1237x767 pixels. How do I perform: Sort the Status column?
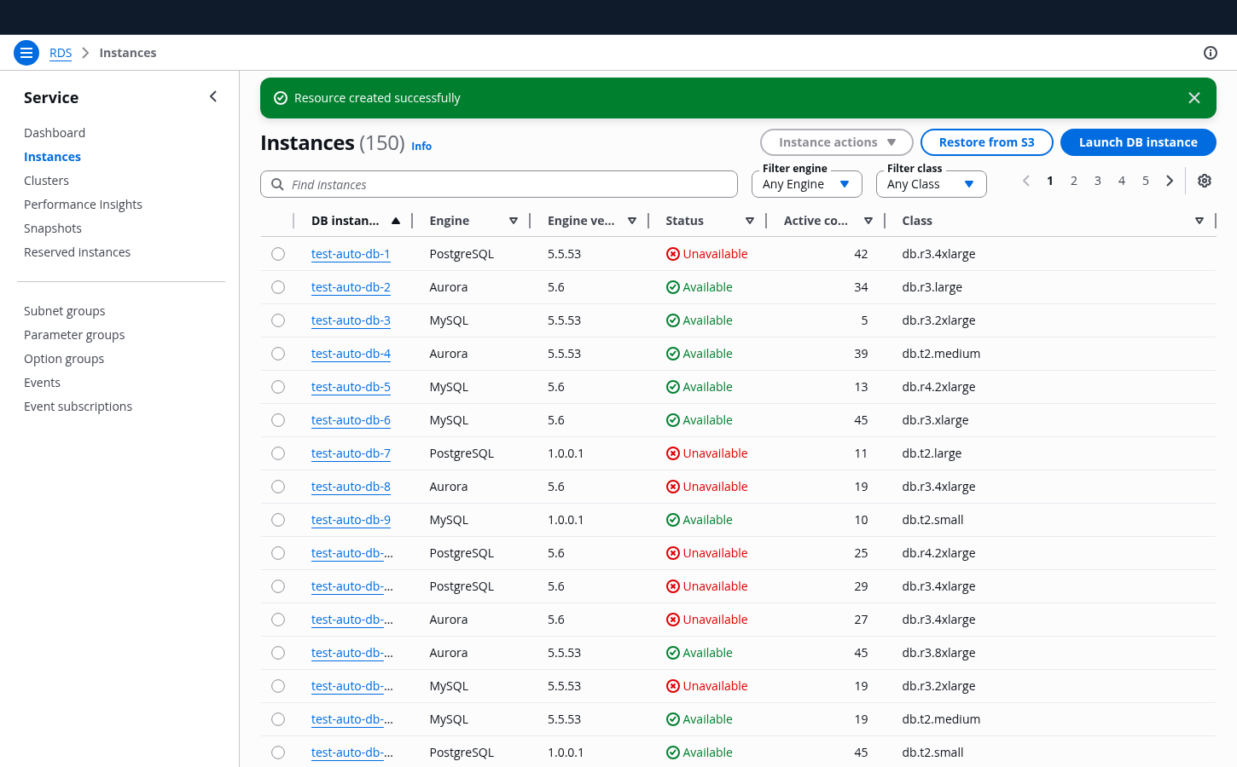pos(750,221)
